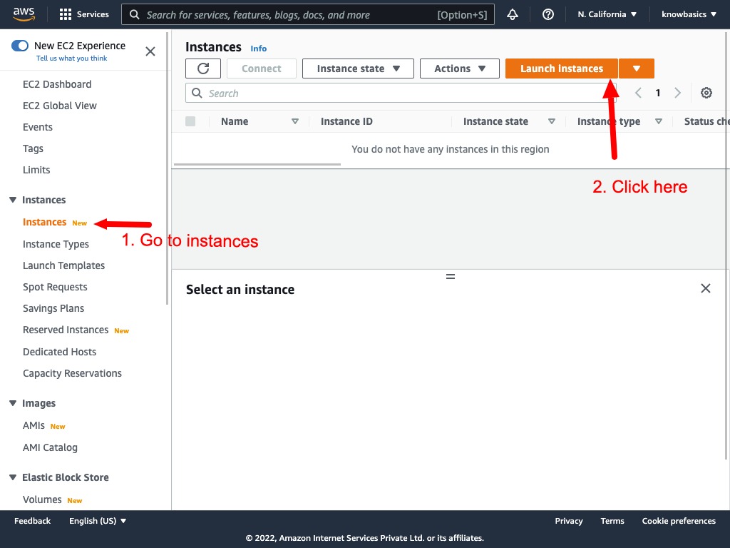Toggle the New EC2 Experience switch

[x=20, y=46]
